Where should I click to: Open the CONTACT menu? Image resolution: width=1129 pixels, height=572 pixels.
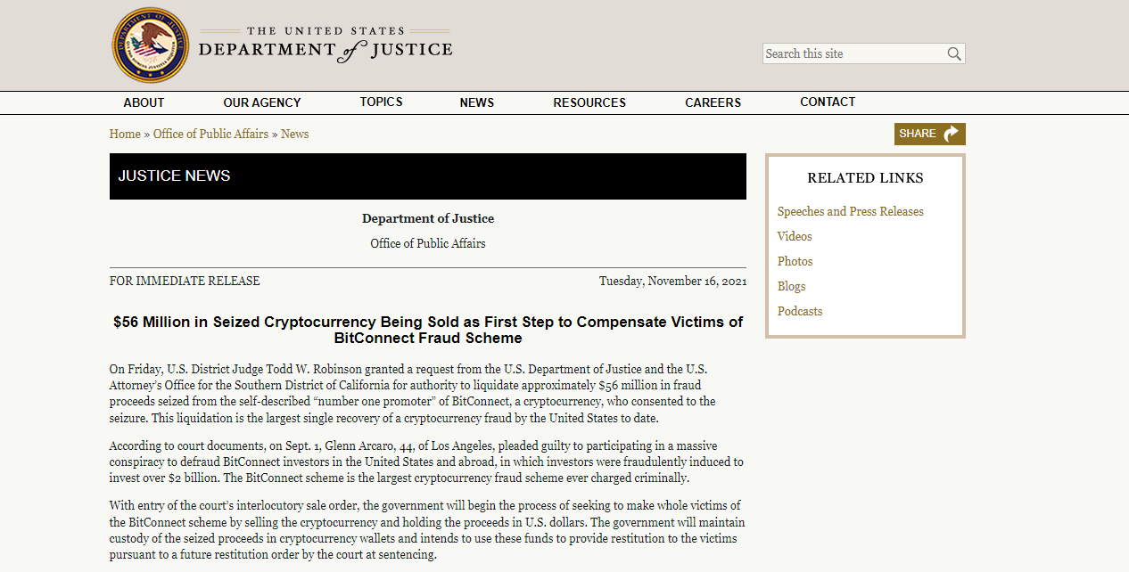click(828, 102)
